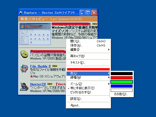Open 設定(S)... settings entry

click(x=88, y=99)
